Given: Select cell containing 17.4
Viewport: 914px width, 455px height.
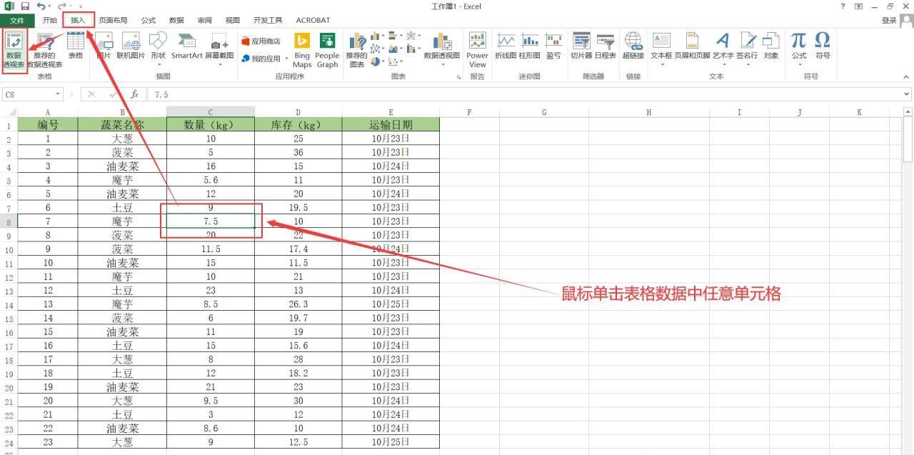Looking at the screenshot, I should click(298, 249).
